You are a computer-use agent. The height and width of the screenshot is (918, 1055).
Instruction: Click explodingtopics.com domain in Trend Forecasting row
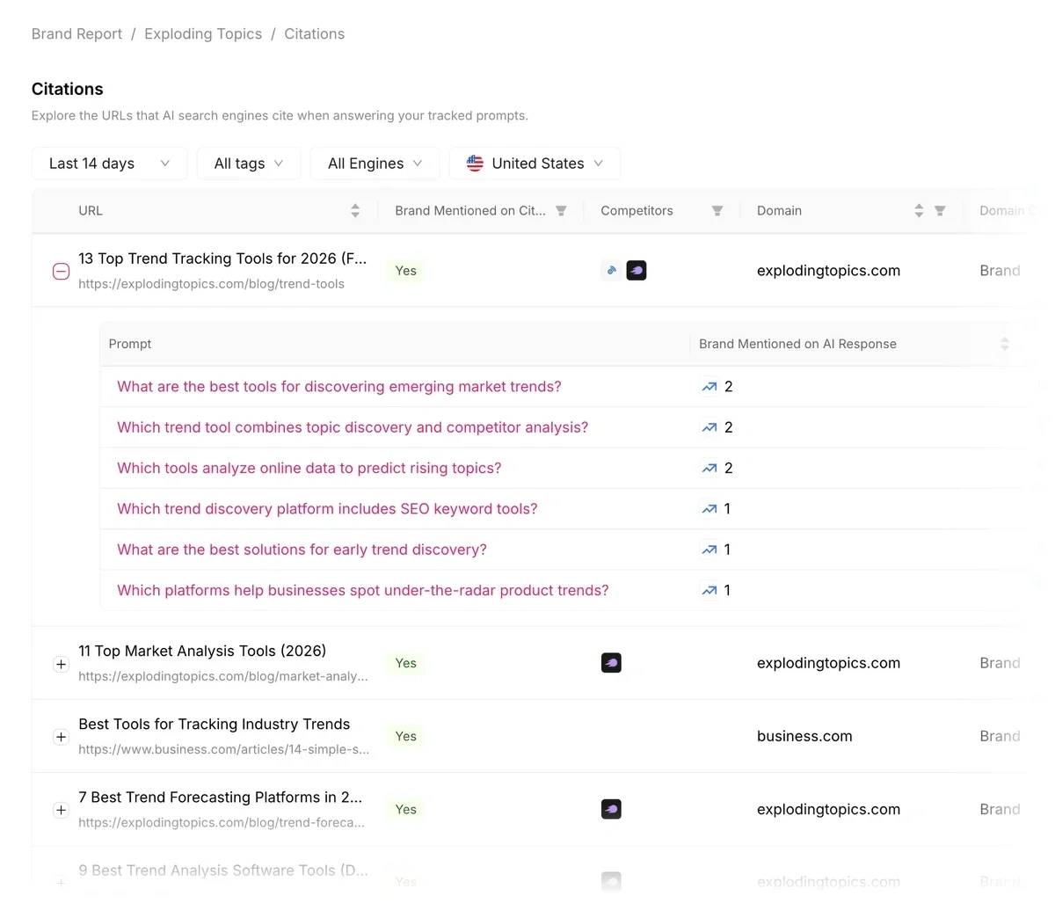pos(828,809)
